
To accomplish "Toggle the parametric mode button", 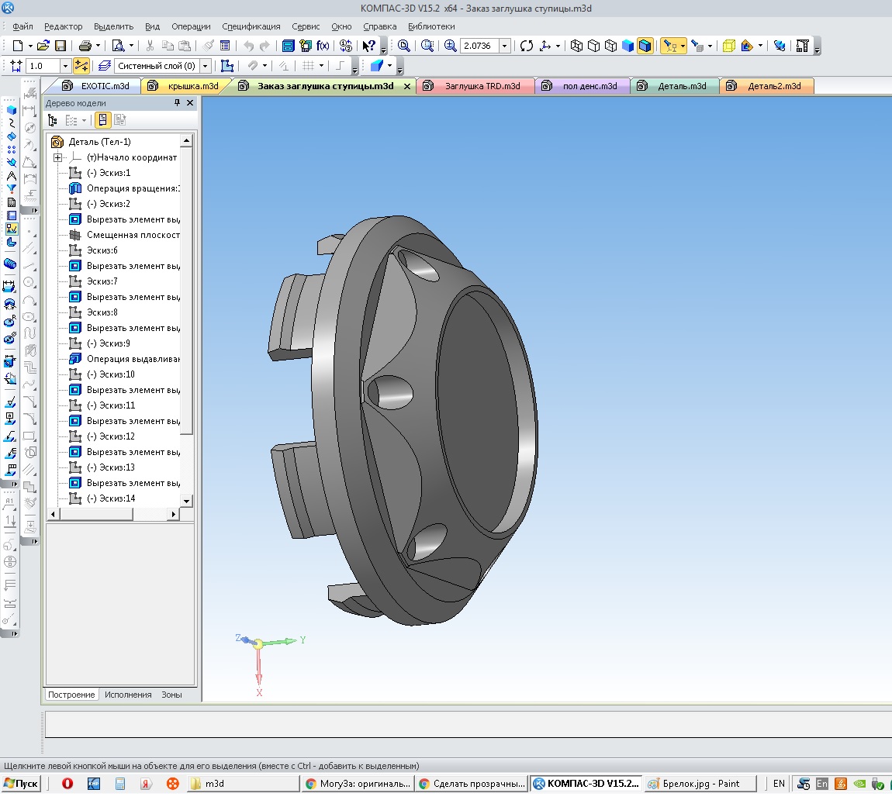I will (x=81, y=66).
